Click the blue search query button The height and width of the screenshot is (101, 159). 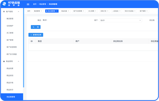point(36,27)
